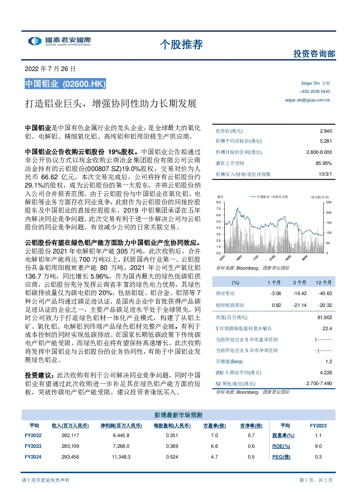Click the one-year share price chart

click(274, 228)
